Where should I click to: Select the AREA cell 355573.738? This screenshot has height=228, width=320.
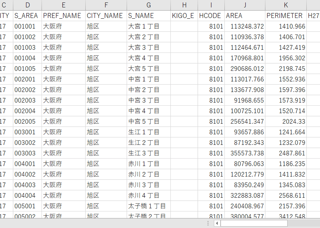point(245,153)
